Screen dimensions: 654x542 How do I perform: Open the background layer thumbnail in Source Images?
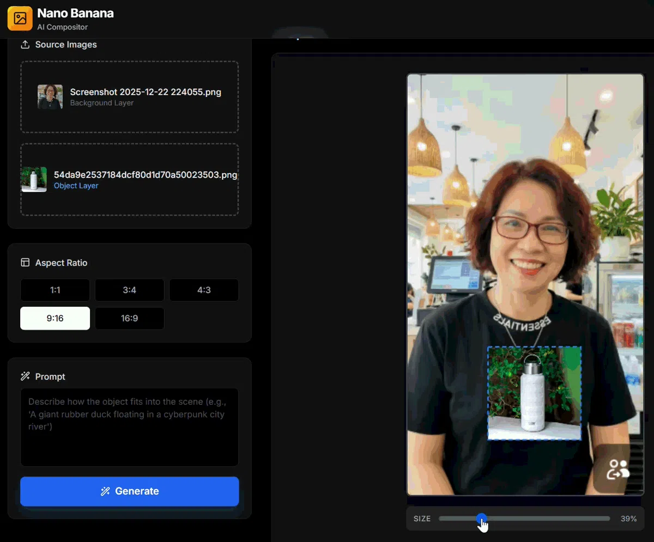[50, 96]
